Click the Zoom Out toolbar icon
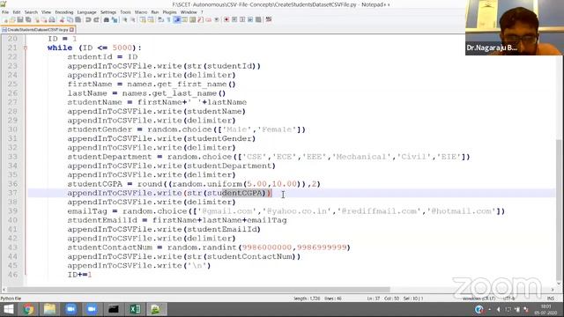 [x=133, y=19]
